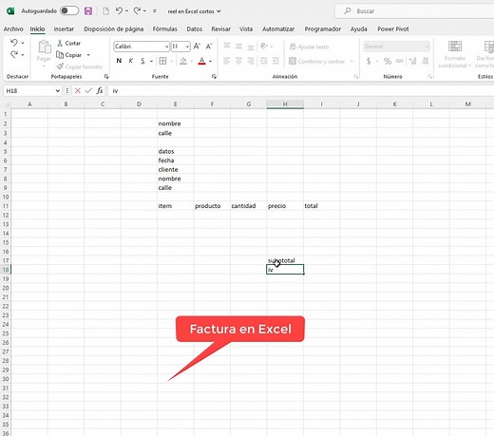
Task: Click the purple save icon
Action: point(88,11)
